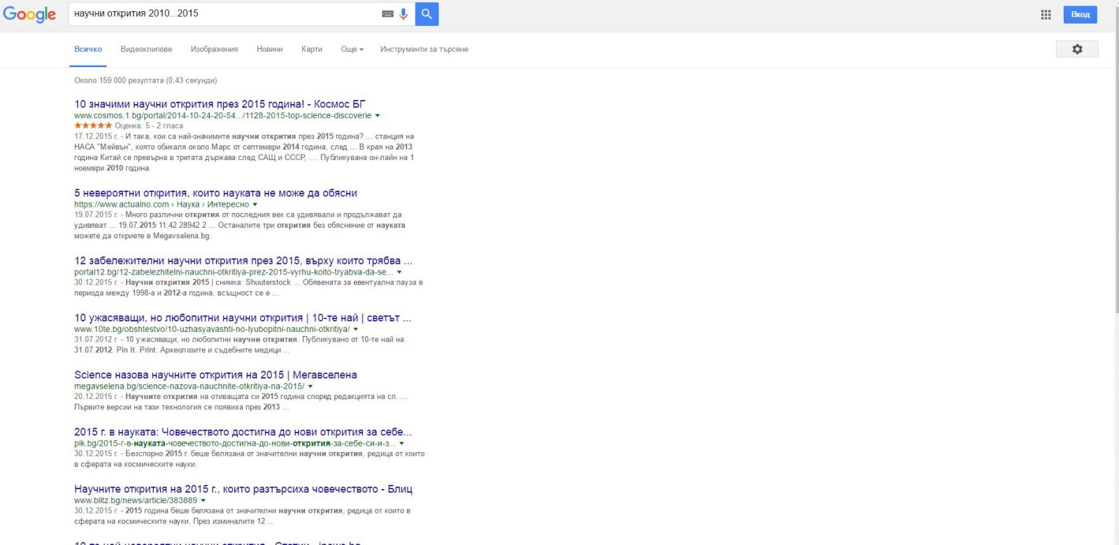Click the Вход sign-in button
The image size is (1119, 545).
coord(1080,15)
